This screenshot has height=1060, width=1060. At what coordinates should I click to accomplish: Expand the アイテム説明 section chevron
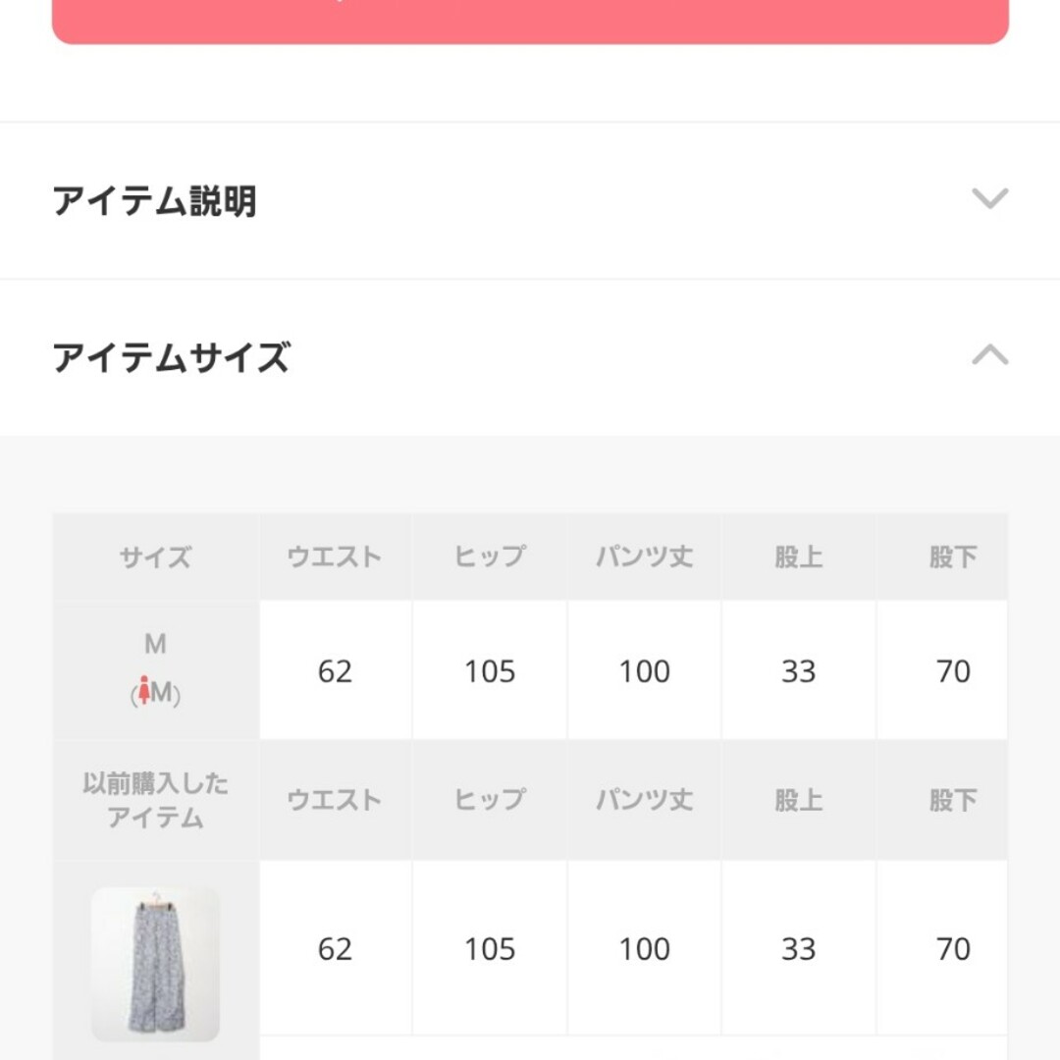(x=989, y=198)
